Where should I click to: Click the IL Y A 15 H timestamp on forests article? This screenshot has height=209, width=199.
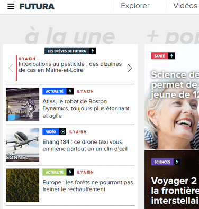85,172
